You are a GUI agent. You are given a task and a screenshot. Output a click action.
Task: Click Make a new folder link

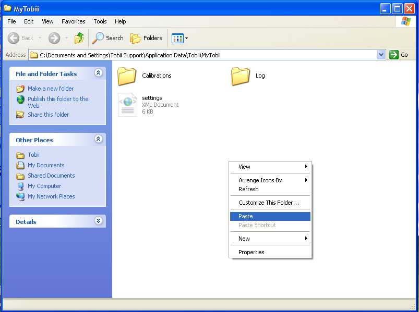pos(51,89)
